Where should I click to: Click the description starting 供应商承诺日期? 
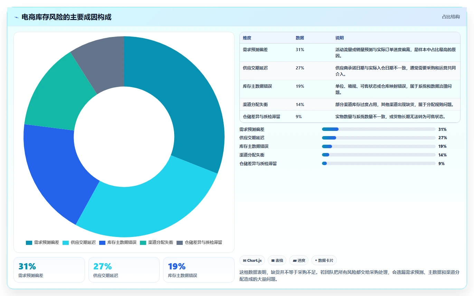point(396,71)
